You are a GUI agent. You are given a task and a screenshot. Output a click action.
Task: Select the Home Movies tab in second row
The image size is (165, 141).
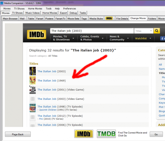(x=50, y=13)
